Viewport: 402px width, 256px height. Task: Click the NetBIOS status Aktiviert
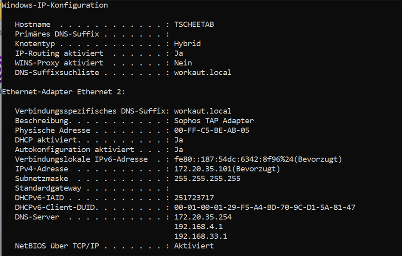tap(194, 246)
